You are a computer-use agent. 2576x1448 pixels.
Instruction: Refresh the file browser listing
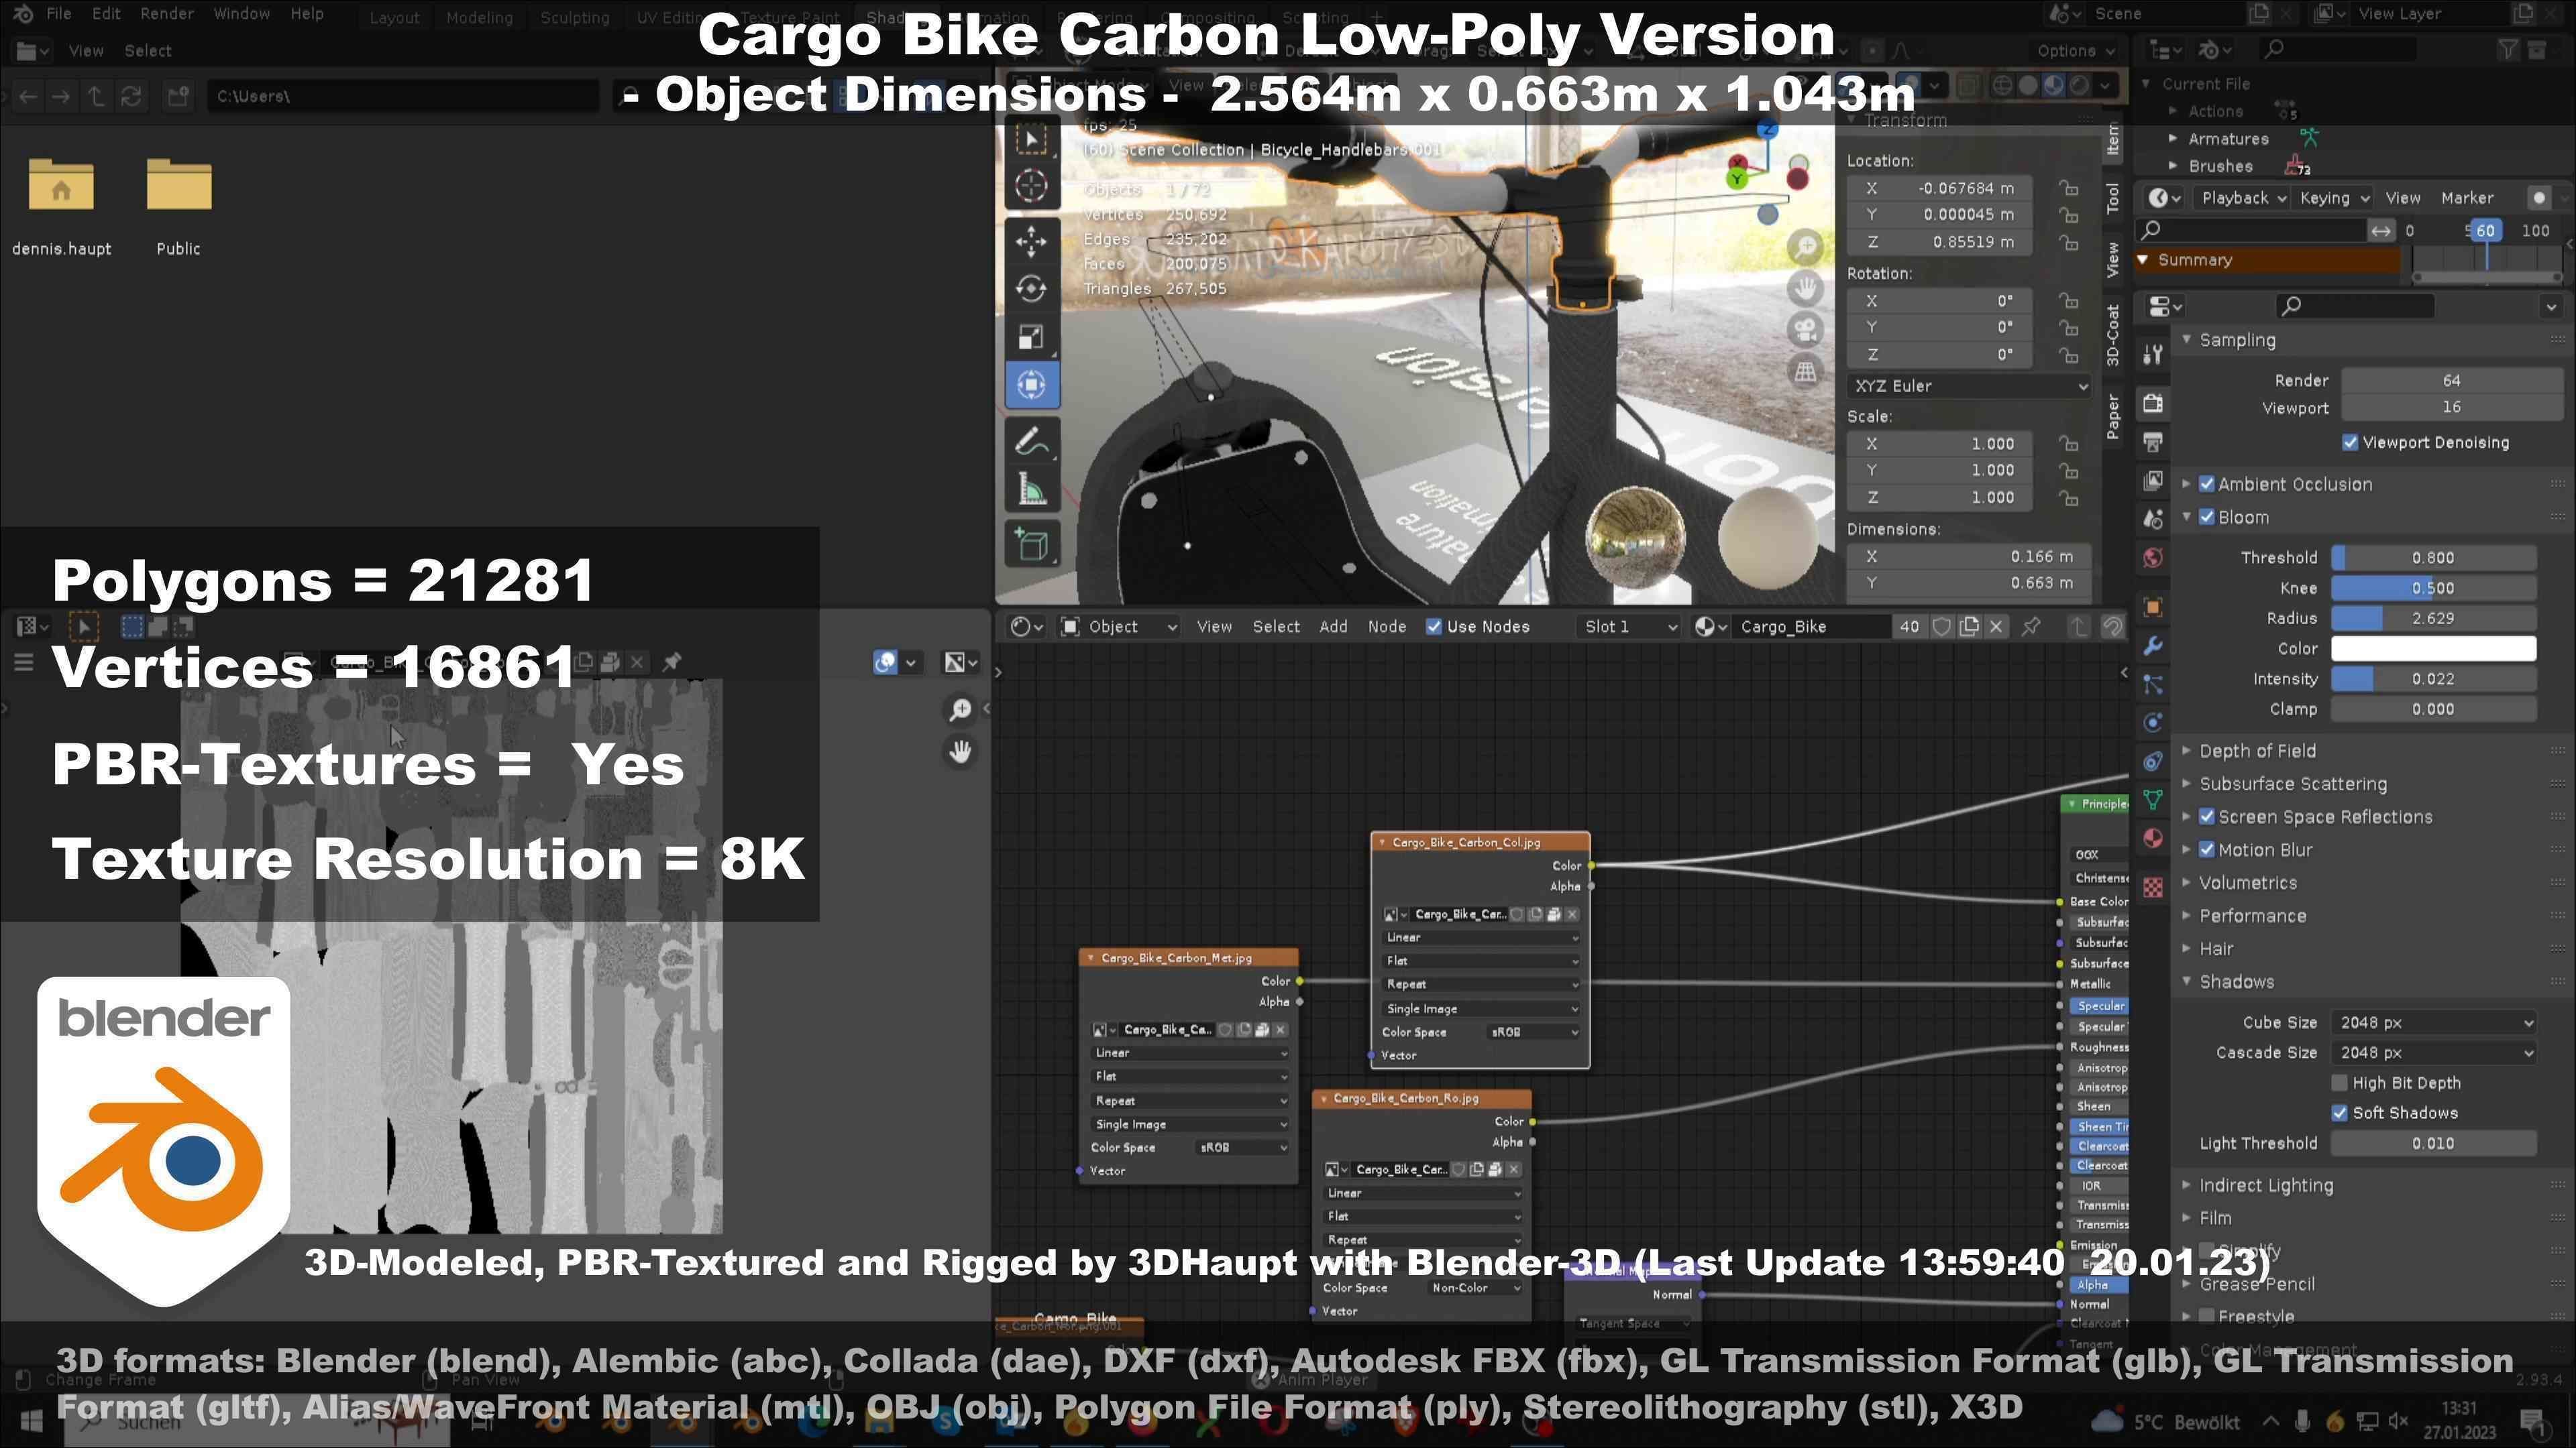click(131, 97)
